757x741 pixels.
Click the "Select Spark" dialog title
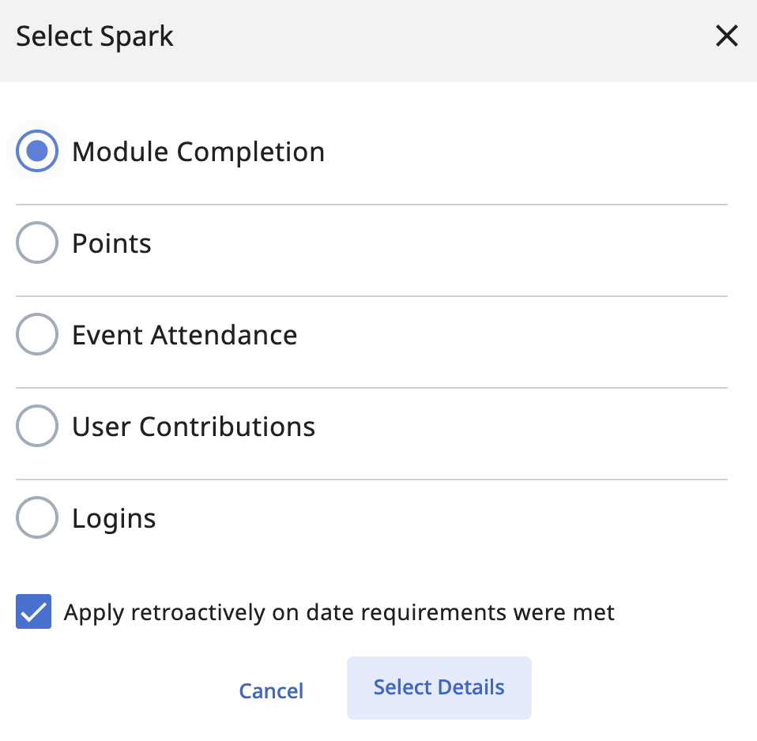coord(95,36)
